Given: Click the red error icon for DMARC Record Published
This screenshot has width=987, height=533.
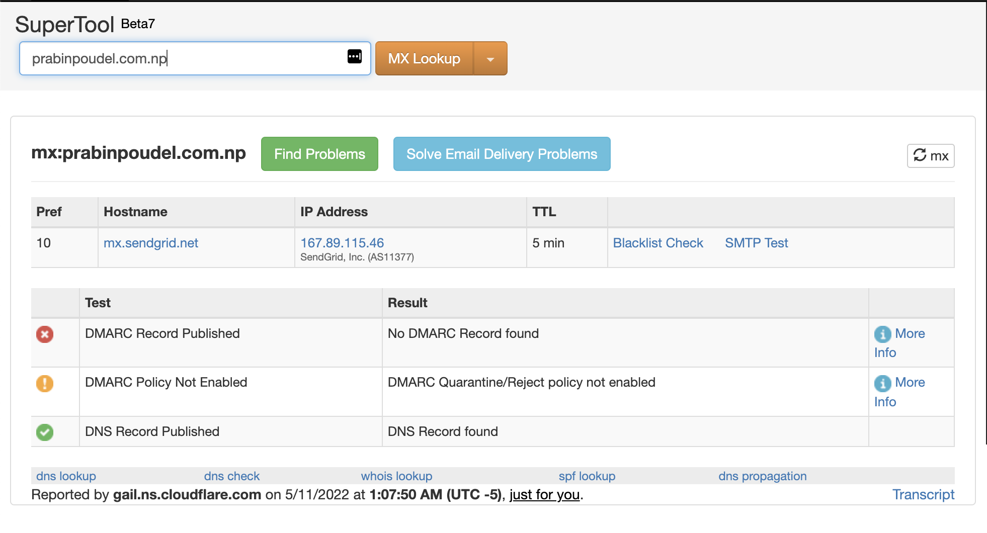Looking at the screenshot, I should [x=45, y=334].
